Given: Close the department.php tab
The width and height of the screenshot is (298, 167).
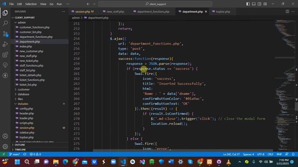Looking at the screenshot, I should pos(206,12).
